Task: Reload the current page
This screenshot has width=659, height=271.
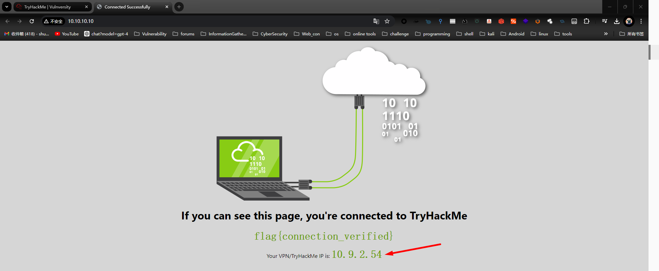Action: click(32, 21)
